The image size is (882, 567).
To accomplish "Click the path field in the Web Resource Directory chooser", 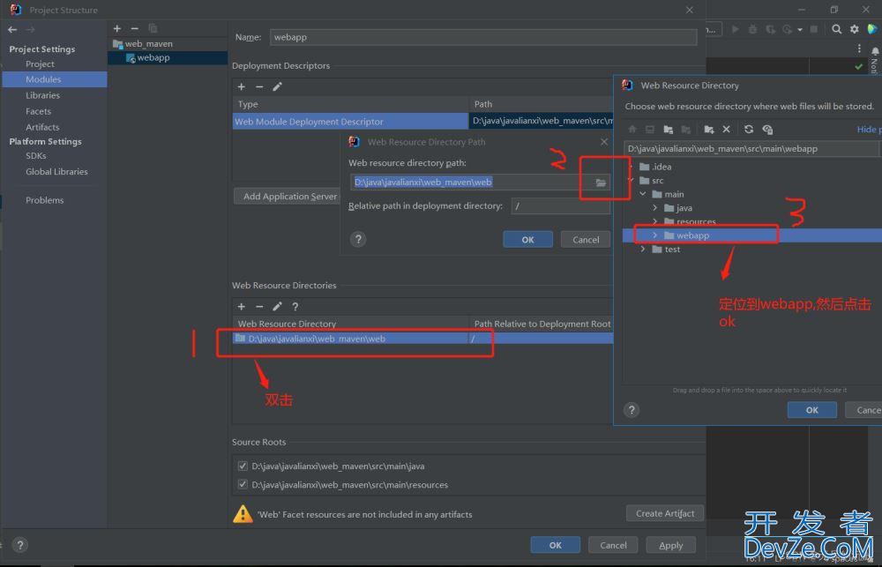I will coord(751,149).
